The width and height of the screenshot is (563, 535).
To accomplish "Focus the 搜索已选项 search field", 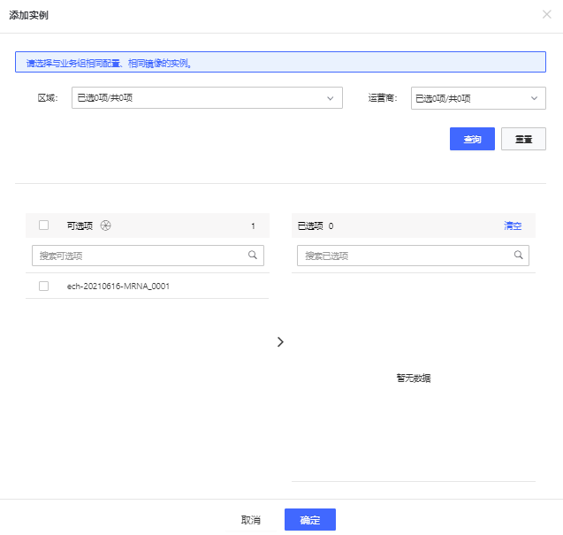I will tap(413, 256).
